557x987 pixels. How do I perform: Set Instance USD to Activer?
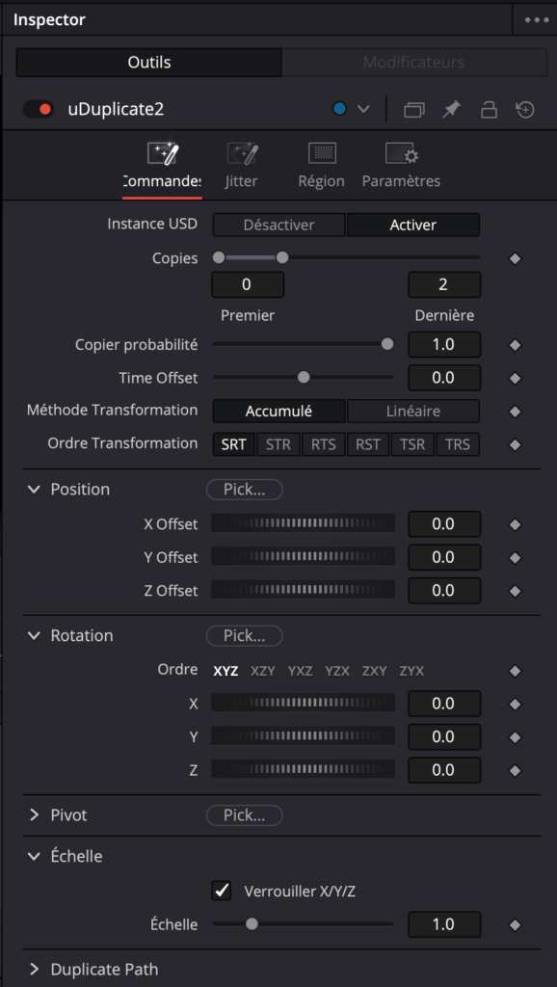pyautogui.click(x=413, y=225)
